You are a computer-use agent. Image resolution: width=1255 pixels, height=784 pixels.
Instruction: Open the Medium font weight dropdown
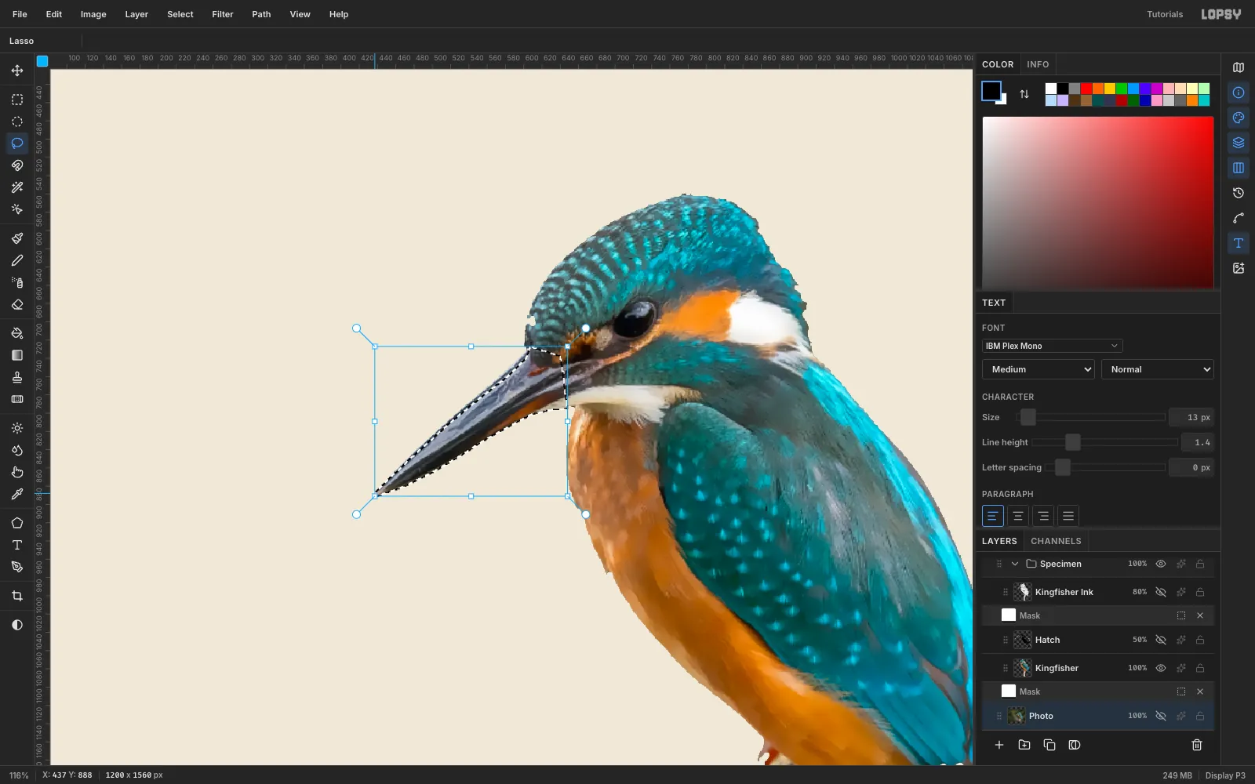(1039, 369)
